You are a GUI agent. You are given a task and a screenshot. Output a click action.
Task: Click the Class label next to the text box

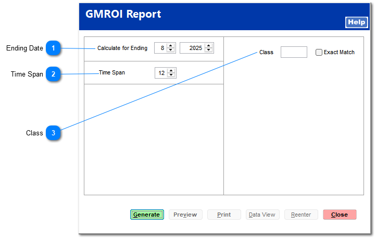[266, 52]
